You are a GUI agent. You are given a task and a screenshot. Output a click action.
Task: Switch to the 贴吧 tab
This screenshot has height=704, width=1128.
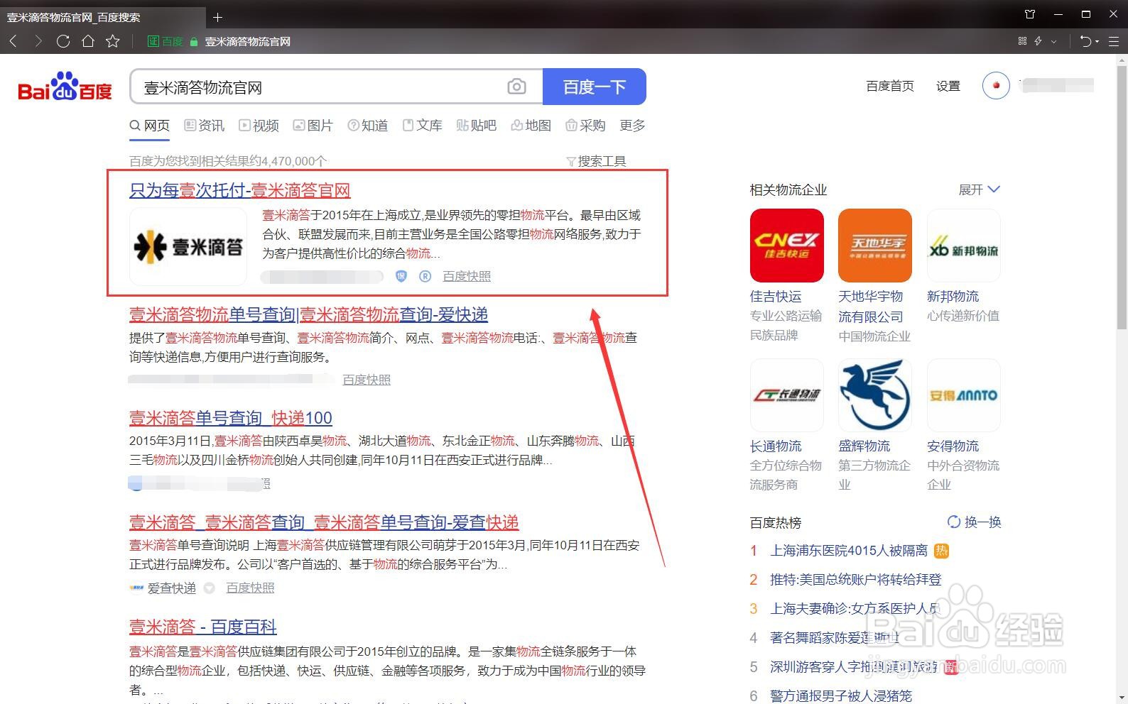(x=476, y=126)
